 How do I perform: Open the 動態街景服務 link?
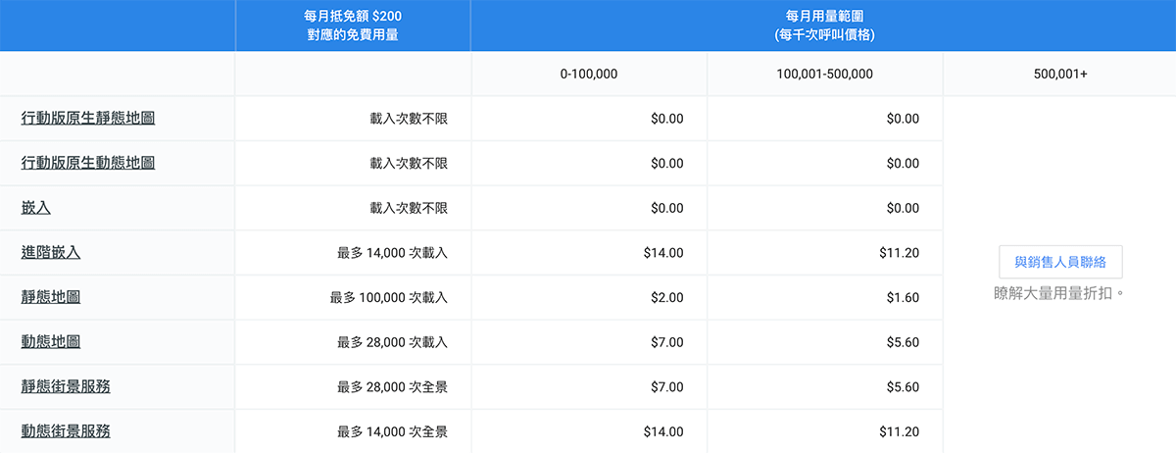[66, 431]
